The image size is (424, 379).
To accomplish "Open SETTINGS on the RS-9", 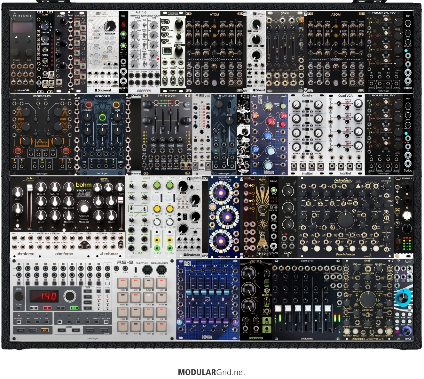I will (104, 330).
